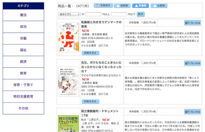Image resolution: width=205 pixels, height=132 pixels.
Task: Click ひとなる書房 2017/8 publisher text
Action: pos(95,94)
